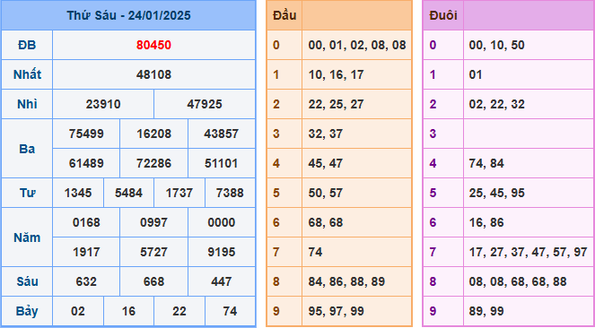Click the Ba number 16208

pos(153,134)
